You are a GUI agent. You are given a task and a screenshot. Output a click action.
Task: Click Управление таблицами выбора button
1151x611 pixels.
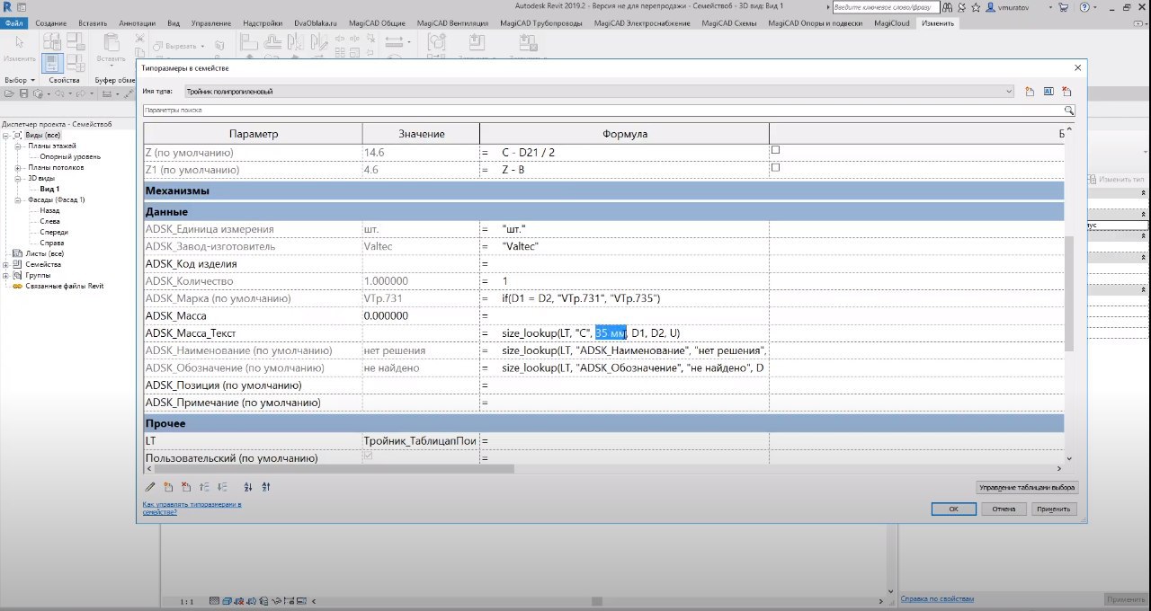click(x=1027, y=487)
